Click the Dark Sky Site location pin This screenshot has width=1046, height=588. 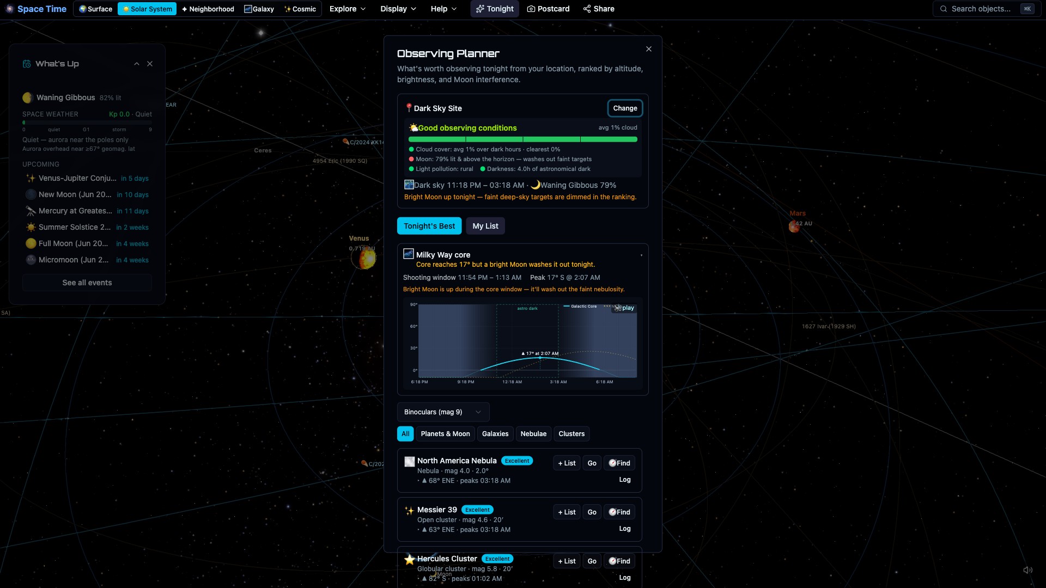(x=409, y=108)
